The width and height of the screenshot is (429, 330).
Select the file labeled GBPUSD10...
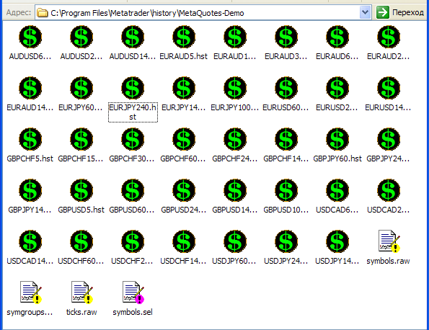pos(286,210)
